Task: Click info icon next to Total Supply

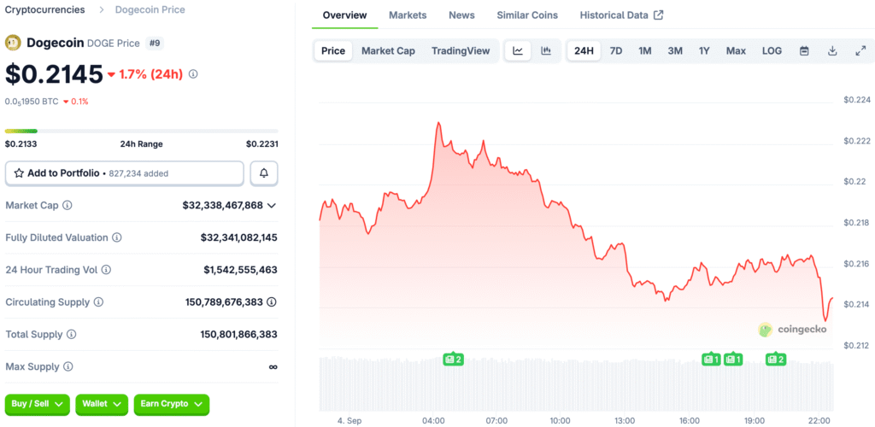Action: coord(72,335)
